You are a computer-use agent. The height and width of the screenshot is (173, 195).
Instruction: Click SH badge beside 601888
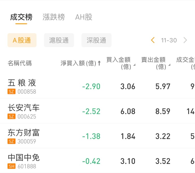pos(11,166)
